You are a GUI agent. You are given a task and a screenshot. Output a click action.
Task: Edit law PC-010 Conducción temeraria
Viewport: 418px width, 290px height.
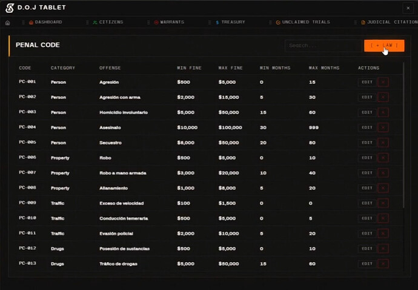[367, 218]
